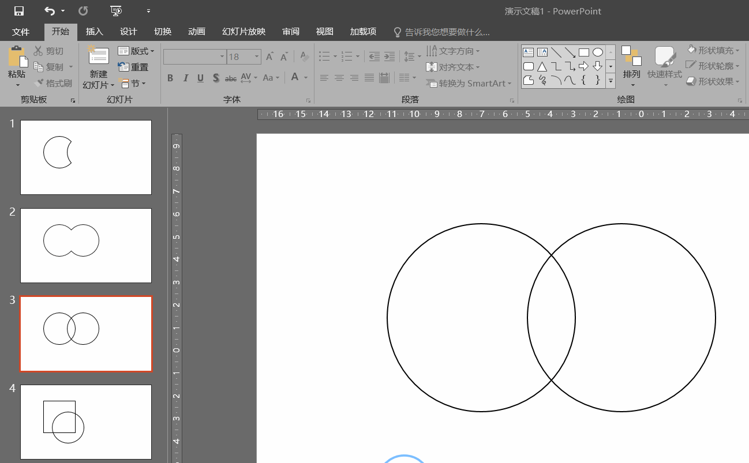This screenshot has width=749, height=463.
Task: Toggle Underline formatting
Action: coord(200,78)
